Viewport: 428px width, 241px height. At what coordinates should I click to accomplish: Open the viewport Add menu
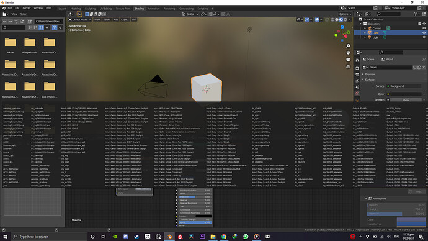click(116, 20)
